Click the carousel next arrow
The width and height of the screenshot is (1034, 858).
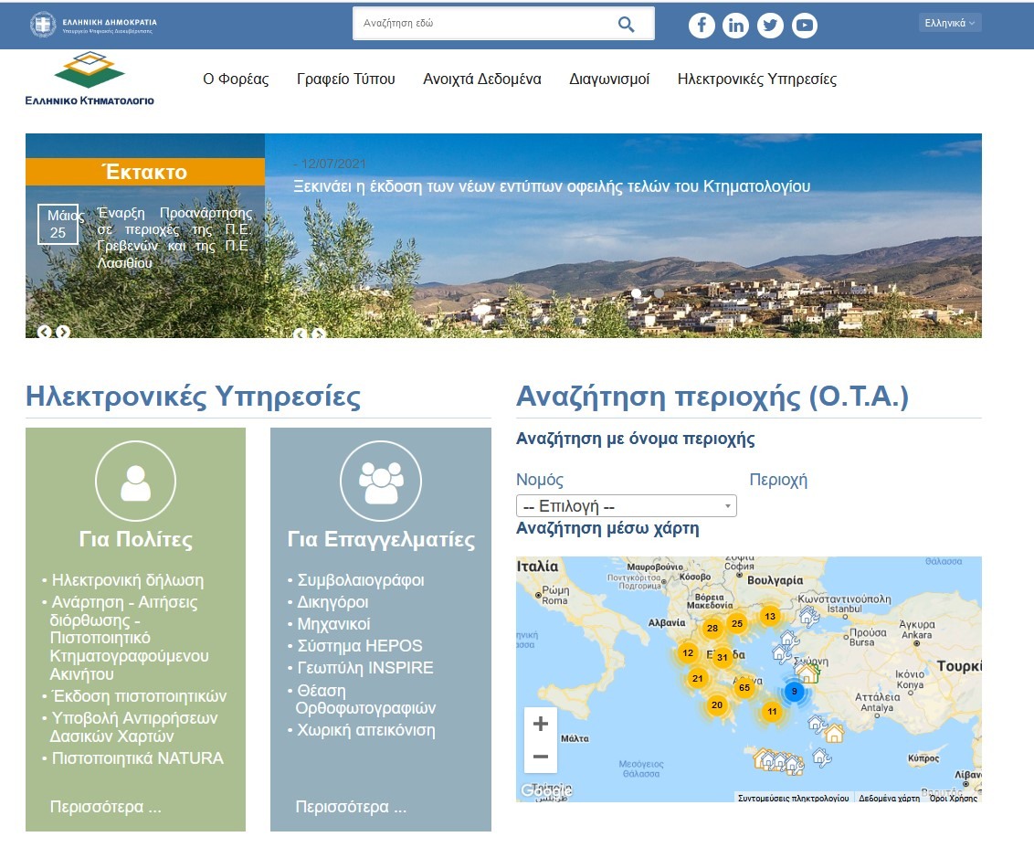[x=64, y=333]
